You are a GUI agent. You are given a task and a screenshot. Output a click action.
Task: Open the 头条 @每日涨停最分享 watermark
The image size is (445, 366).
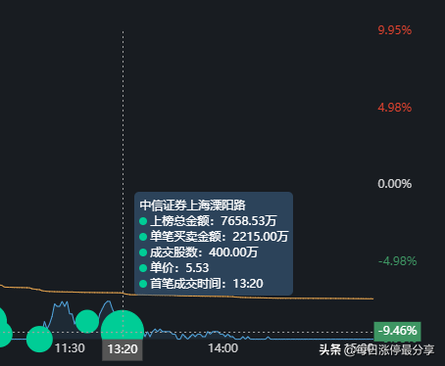pos(376,350)
